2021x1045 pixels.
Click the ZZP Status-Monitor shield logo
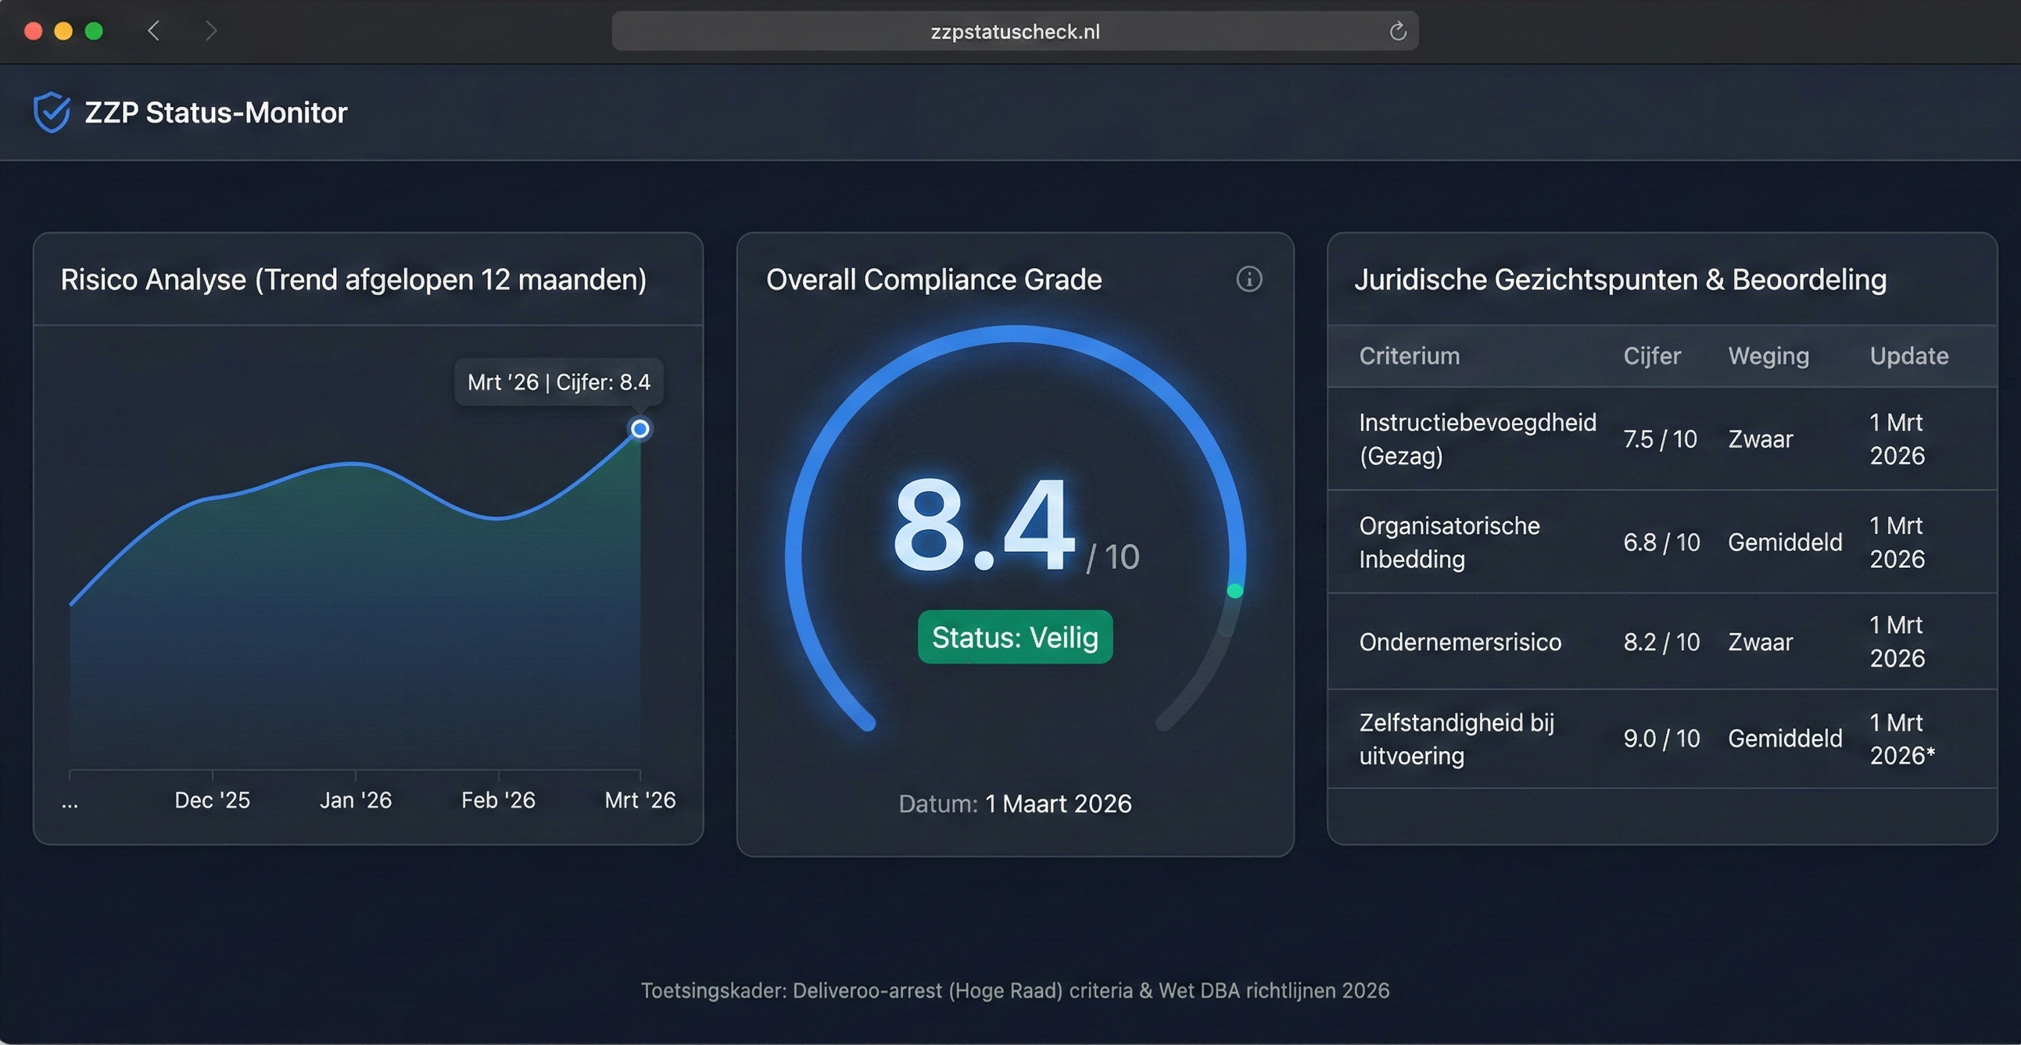(52, 113)
